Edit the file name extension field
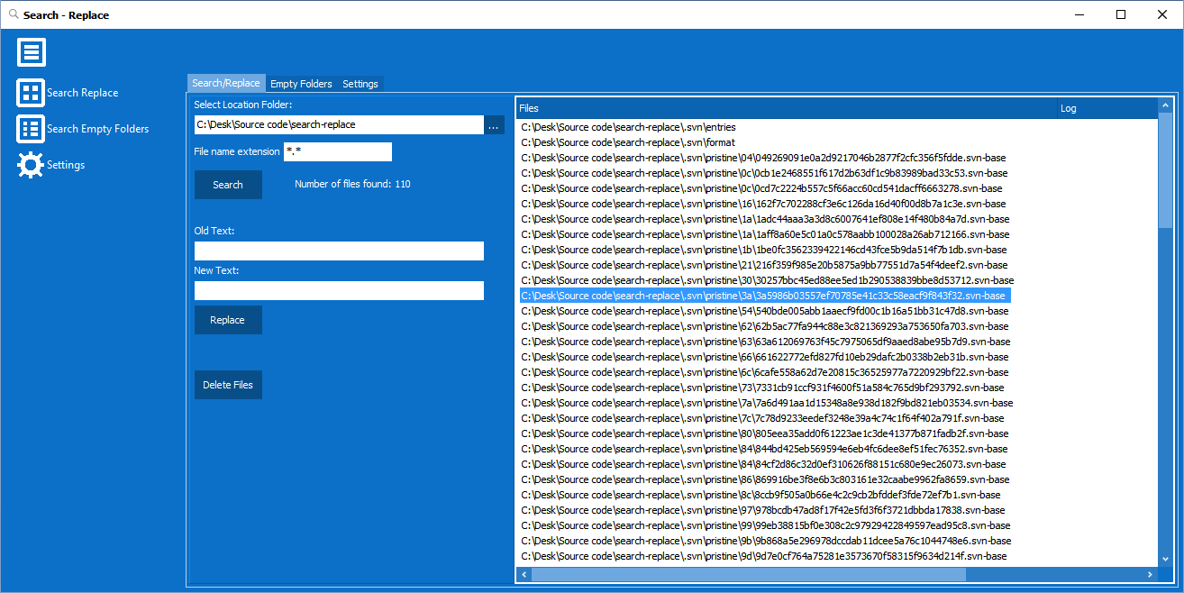The height and width of the screenshot is (593, 1184). (x=338, y=151)
